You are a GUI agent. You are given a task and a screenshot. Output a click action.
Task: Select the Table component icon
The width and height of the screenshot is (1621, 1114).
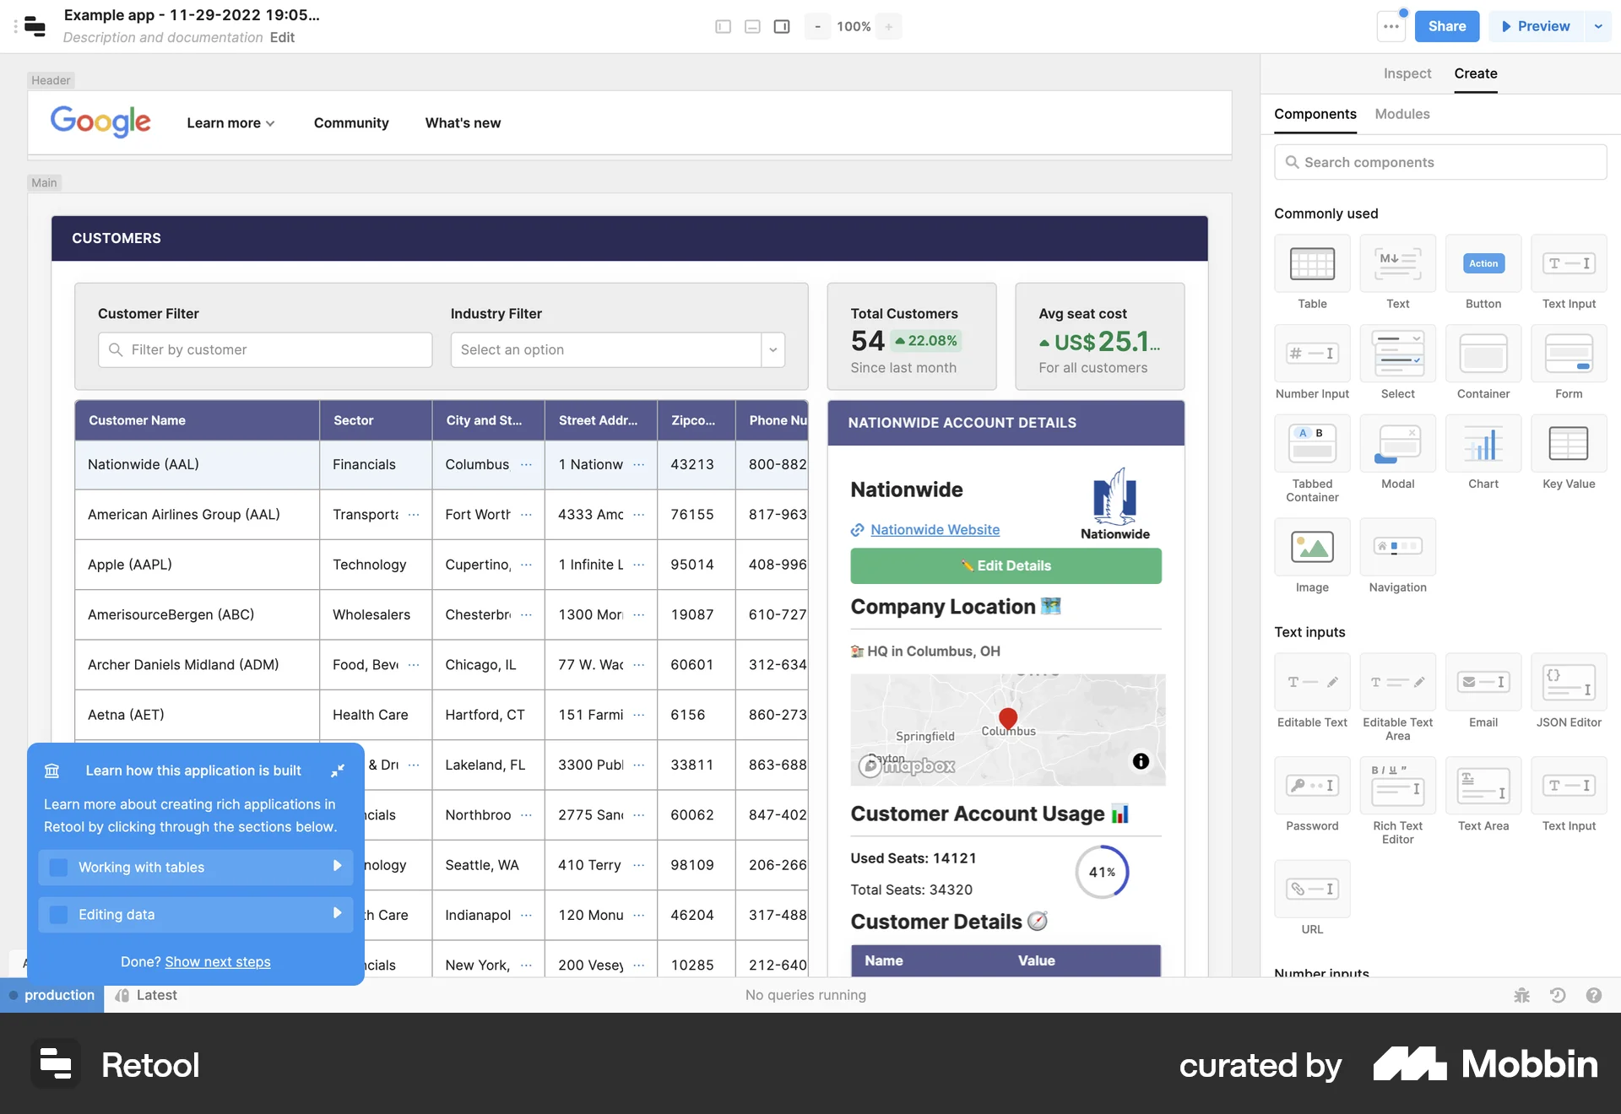point(1311,263)
